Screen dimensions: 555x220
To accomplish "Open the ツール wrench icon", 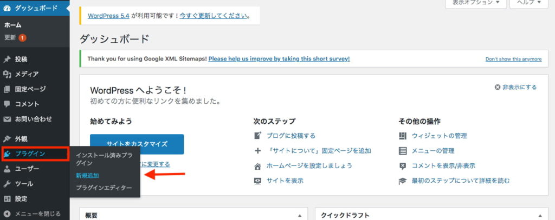I will point(7,184).
